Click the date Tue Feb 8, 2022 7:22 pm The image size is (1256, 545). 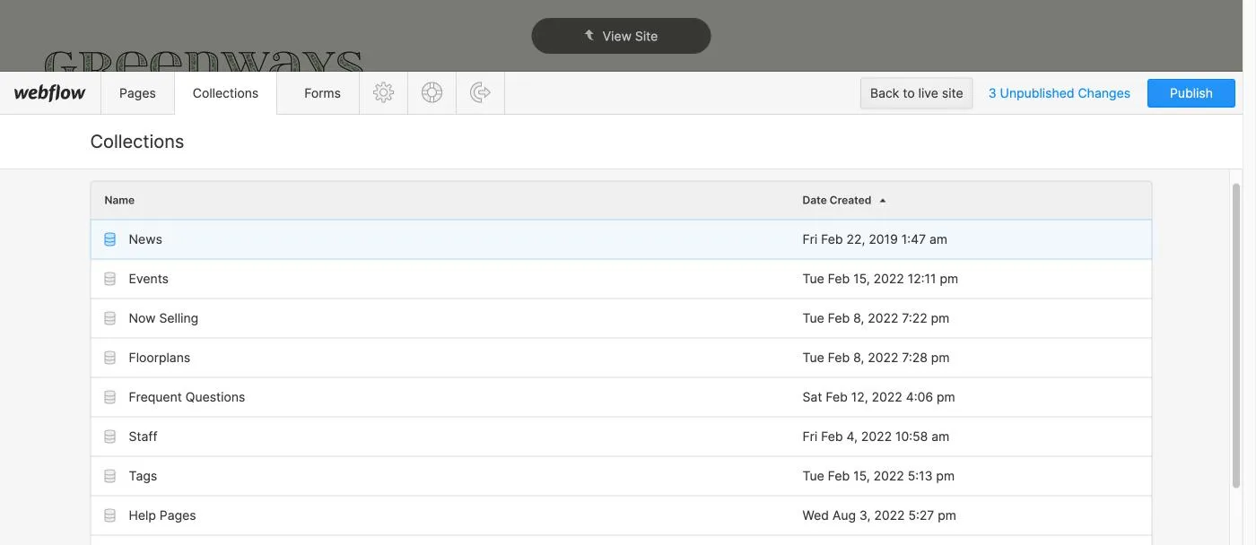tap(876, 318)
